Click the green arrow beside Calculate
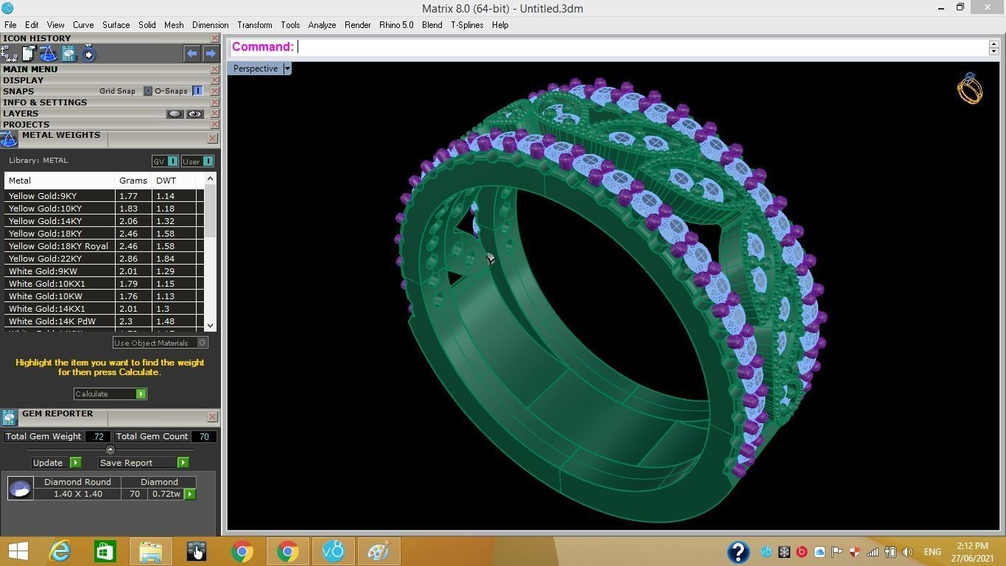 pos(141,394)
